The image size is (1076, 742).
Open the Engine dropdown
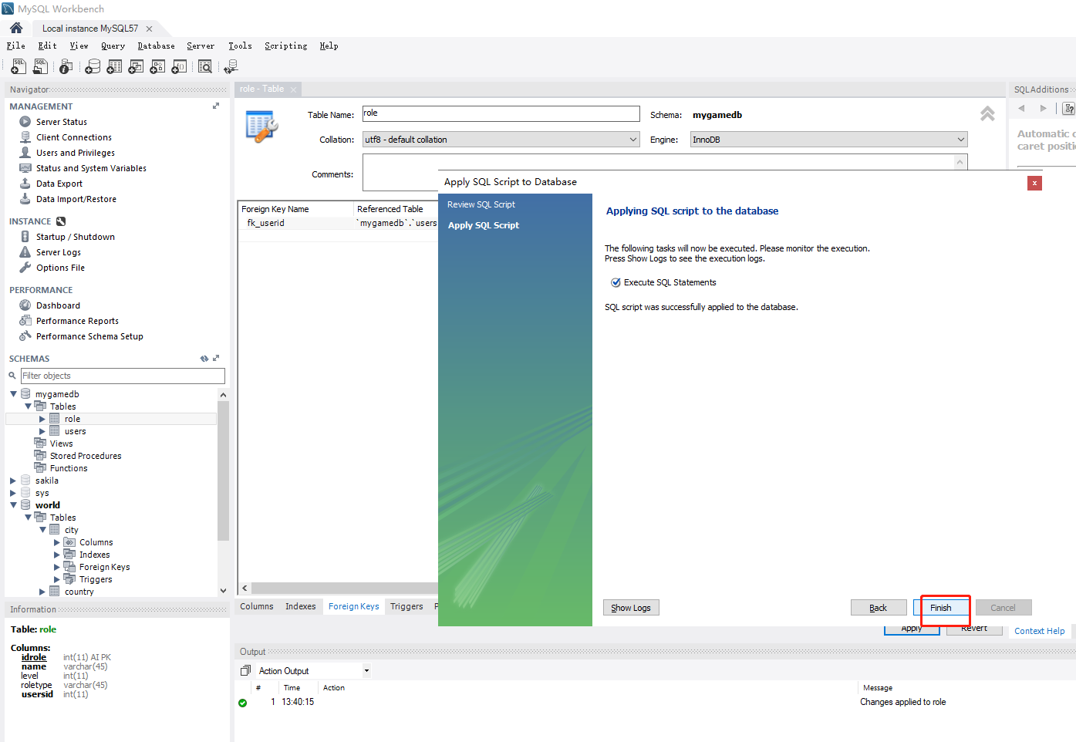click(x=961, y=140)
